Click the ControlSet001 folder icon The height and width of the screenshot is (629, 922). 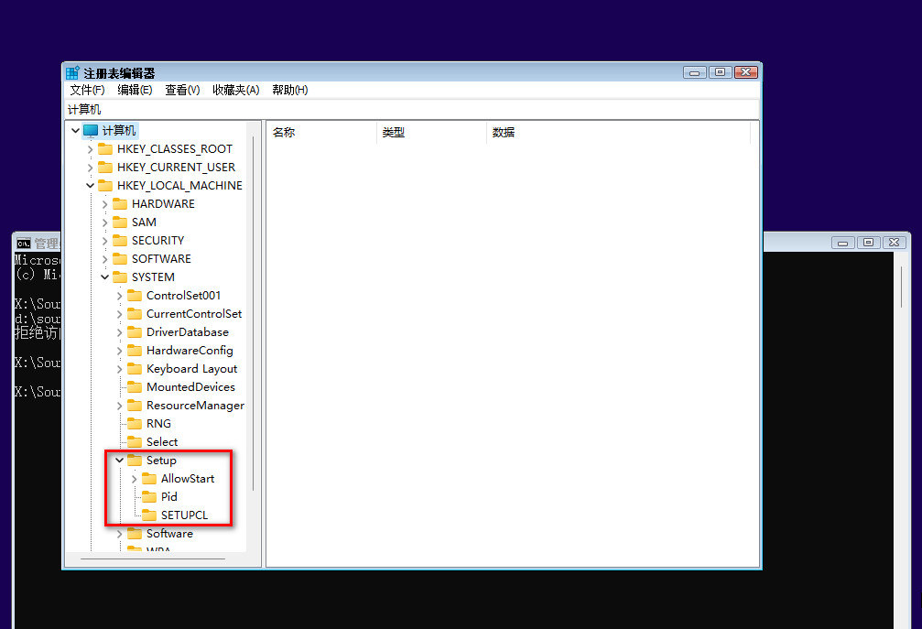pos(135,295)
